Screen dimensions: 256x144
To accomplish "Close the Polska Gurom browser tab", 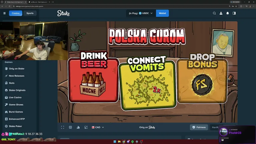I will click(26, 2).
